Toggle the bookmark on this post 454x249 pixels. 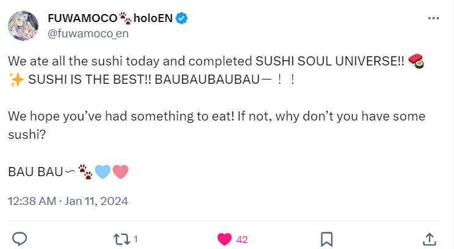(x=327, y=239)
